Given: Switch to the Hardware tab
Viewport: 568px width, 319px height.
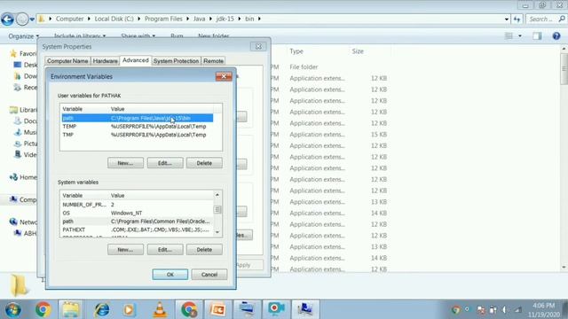Looking at the screenshot, I should click(105, 61).
